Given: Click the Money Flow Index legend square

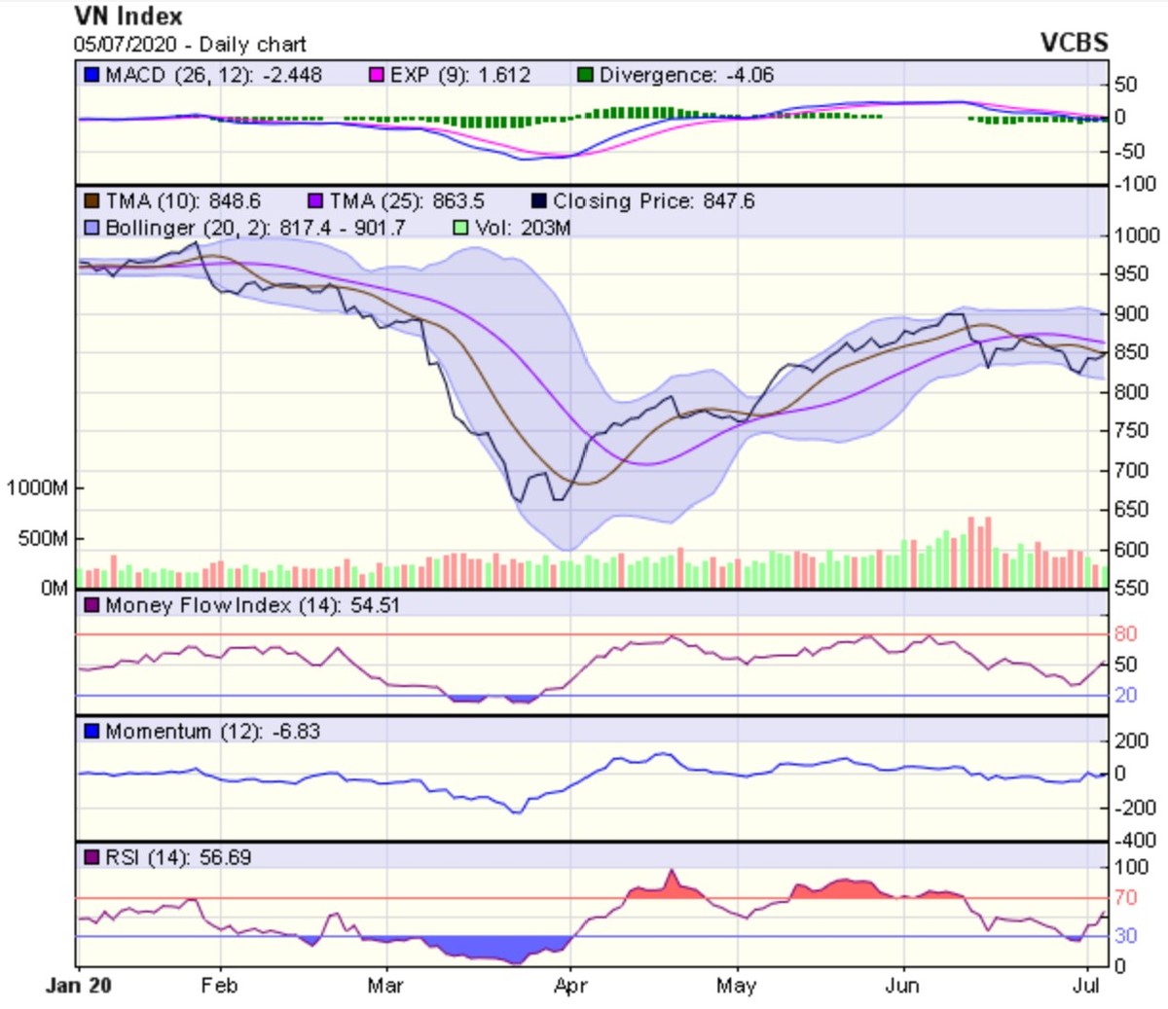Looking at the screenshot, I should [92, 605].
